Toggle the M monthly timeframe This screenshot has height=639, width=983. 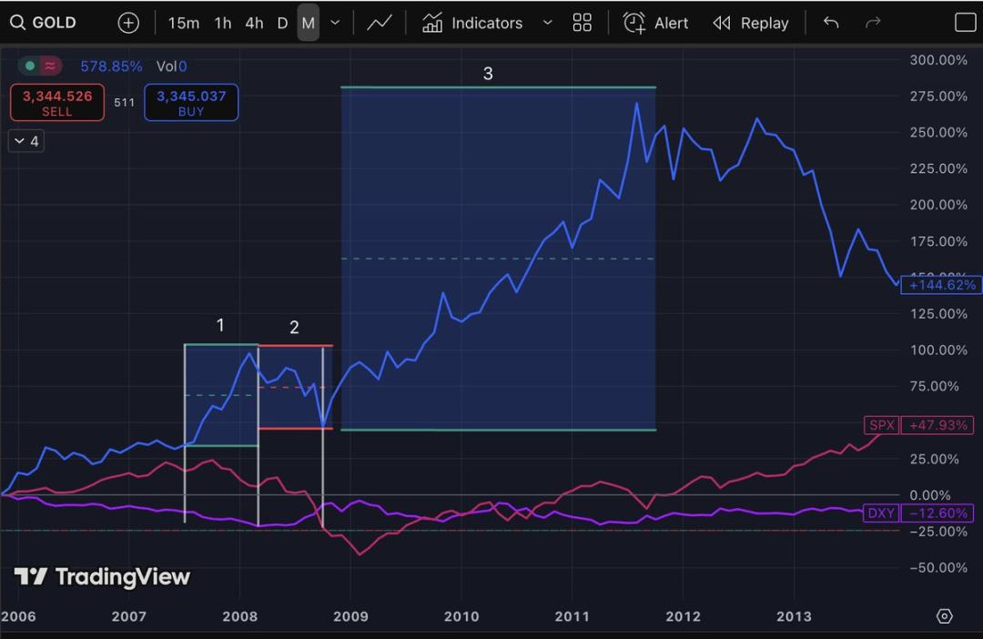point(308,23)
